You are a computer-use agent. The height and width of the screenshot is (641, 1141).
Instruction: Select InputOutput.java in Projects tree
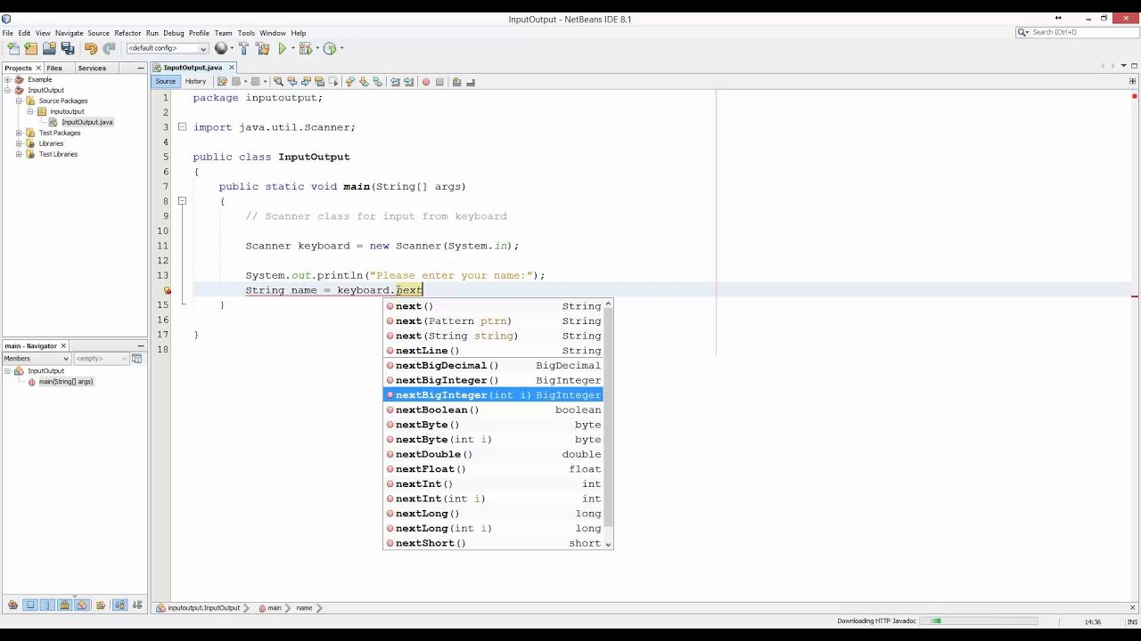tap(86, 122)
